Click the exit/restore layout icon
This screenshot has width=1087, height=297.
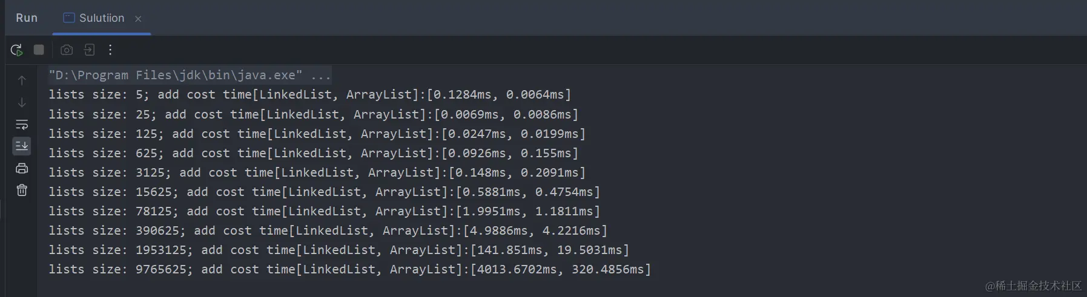coord(89,50)
